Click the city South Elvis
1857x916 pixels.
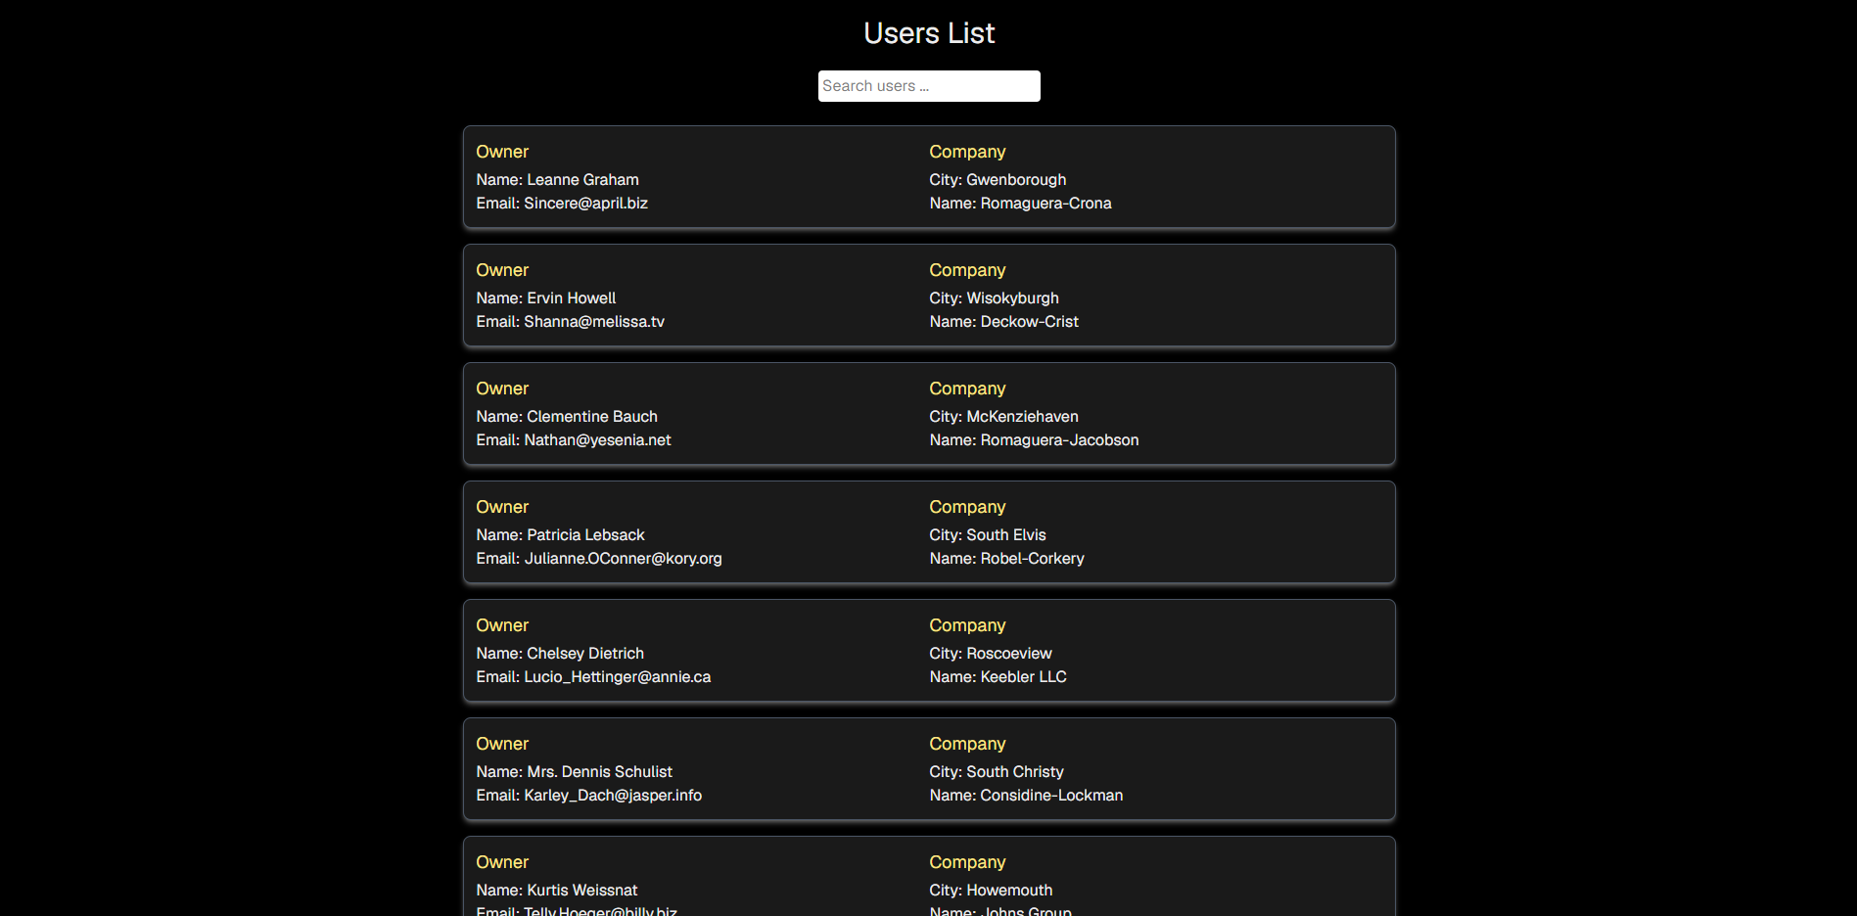[x=1006, y=535]
